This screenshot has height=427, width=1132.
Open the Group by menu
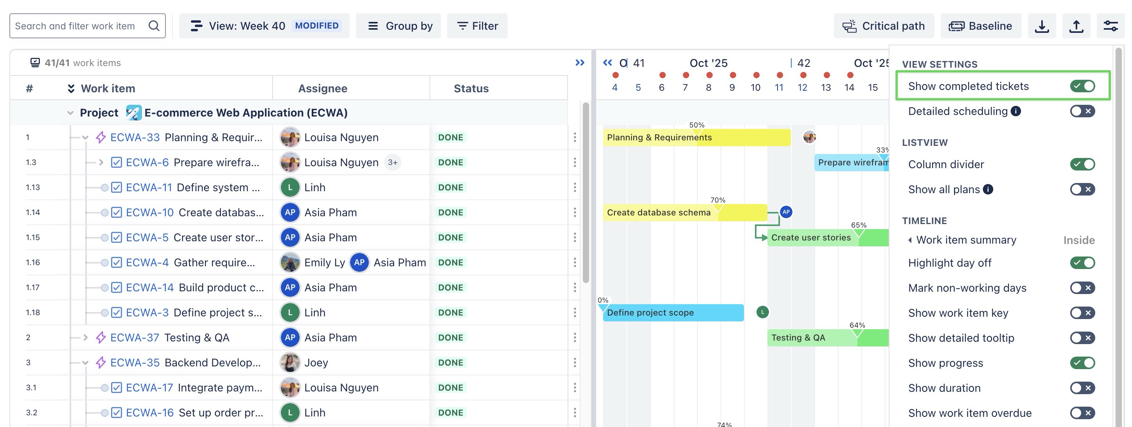pos(398,26)
